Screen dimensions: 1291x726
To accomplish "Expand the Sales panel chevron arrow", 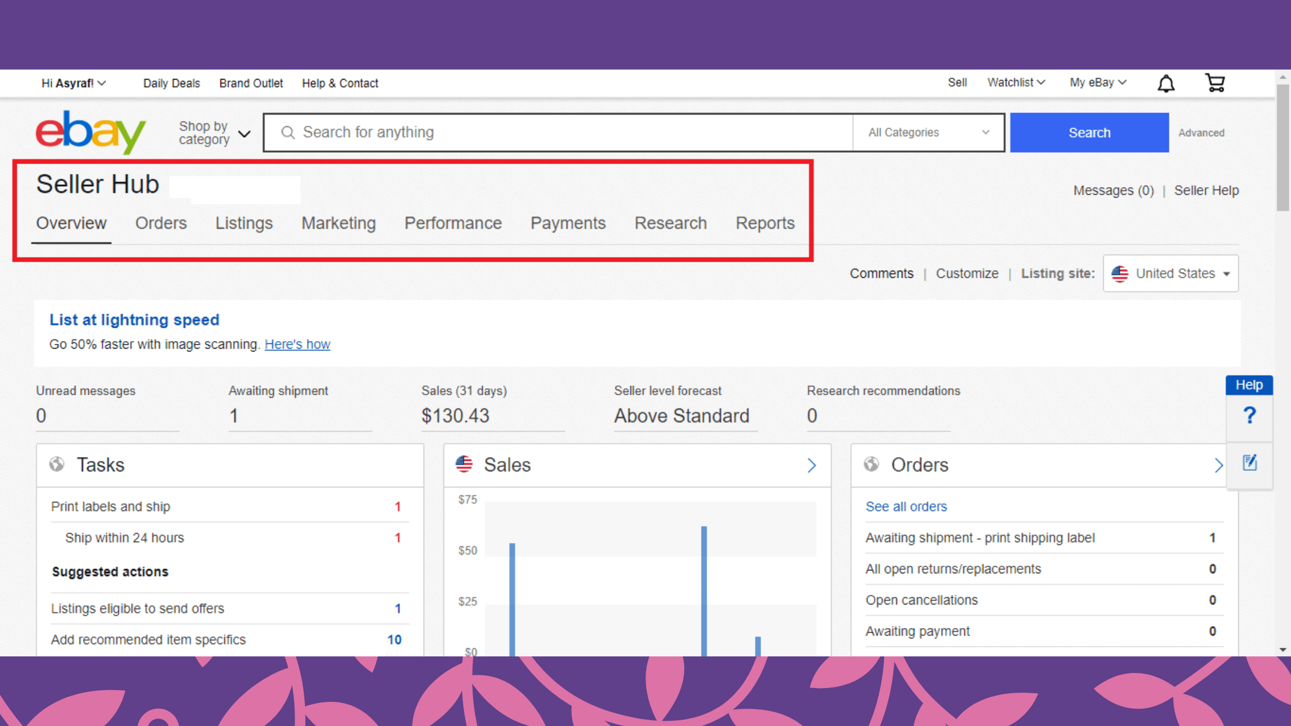I will [811, 465].
